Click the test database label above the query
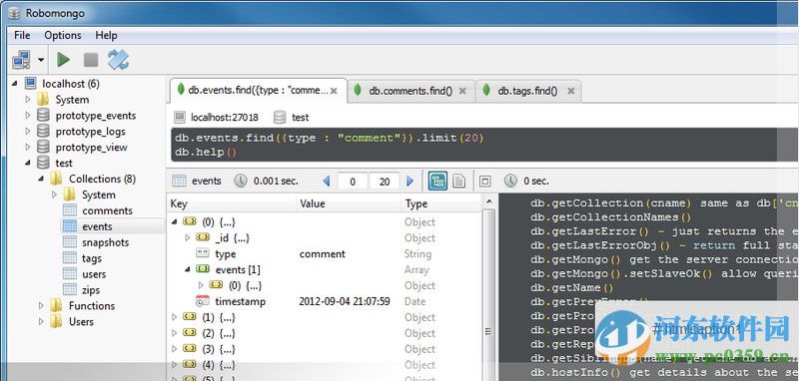The width and height of the screenshot is (799, 381). 301,118
